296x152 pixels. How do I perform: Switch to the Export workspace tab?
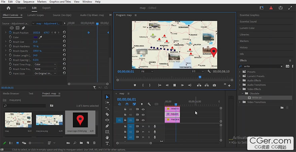[46, 8]
